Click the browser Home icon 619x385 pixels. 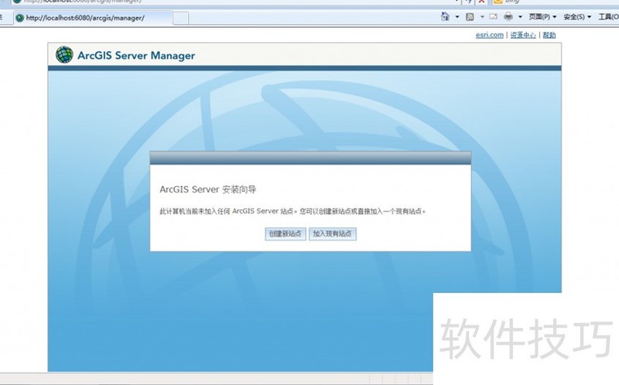[x=445, y=16]
